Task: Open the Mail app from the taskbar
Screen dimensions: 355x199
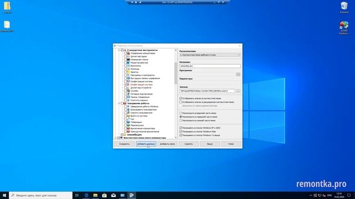Action: (x=113, y=195)
